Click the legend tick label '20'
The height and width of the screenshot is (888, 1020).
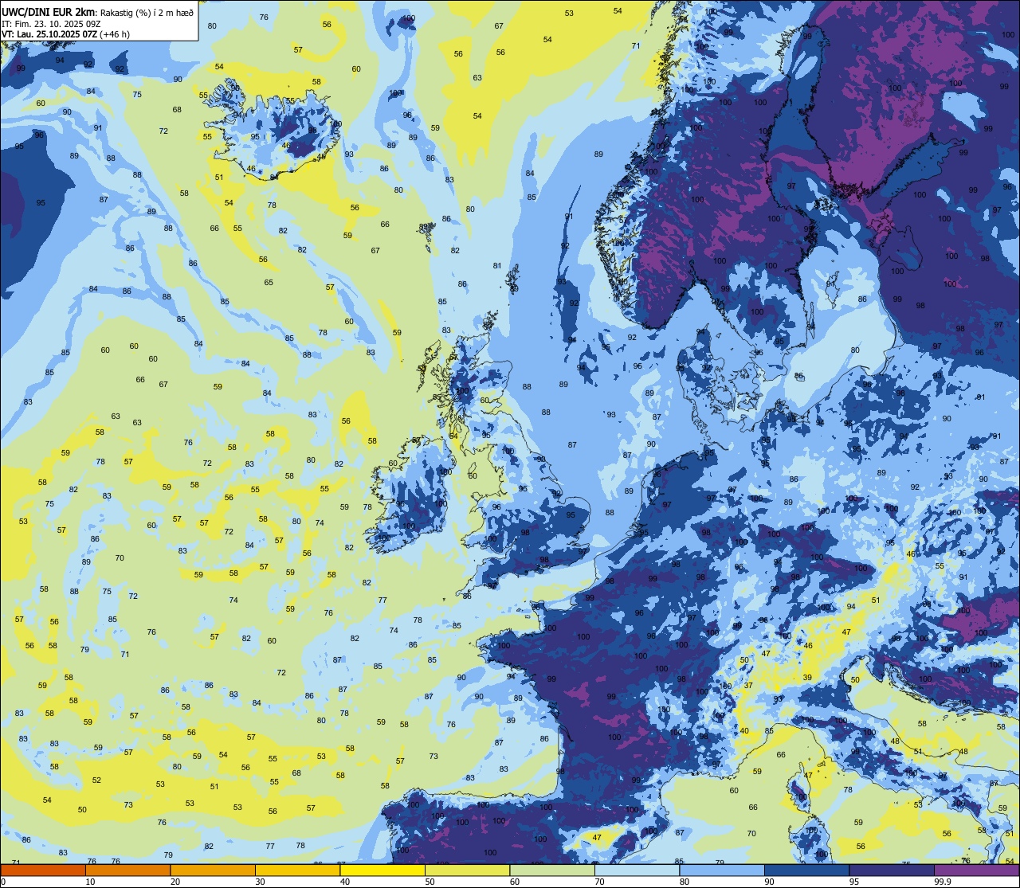click(175, 882)
